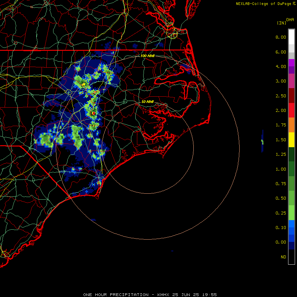The image size is (297, 297).
Task: Click the "OHA" product code label
Action: pos(290,20)
